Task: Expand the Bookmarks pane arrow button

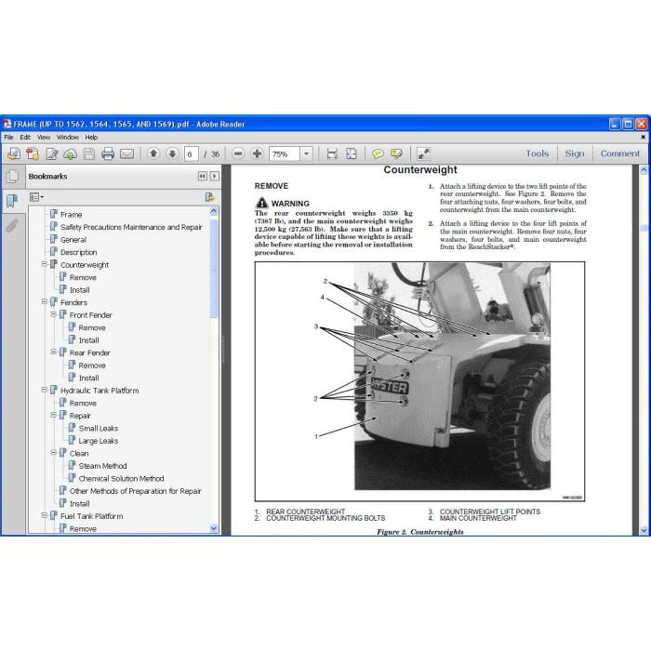Action: (x=215, y=176)
